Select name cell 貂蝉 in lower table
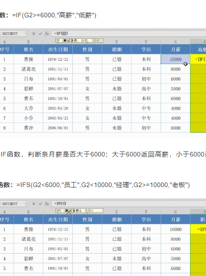 [x=29, y=259]
